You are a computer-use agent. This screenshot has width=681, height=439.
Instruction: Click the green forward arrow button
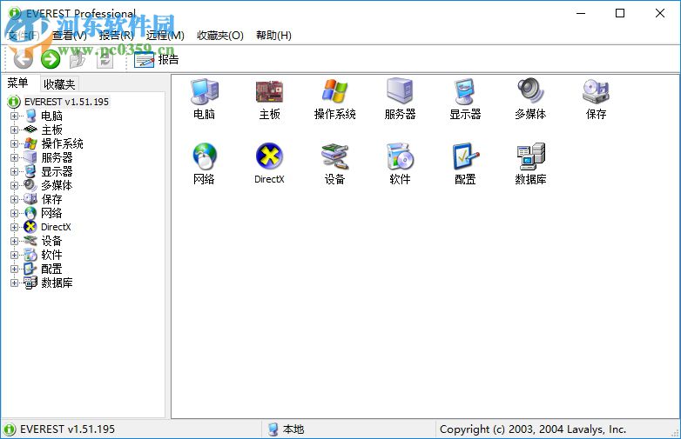pyautogui.click(x=51, y=59)
